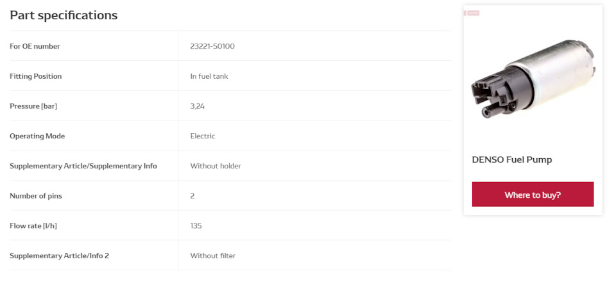Click 'Supplementary Article/Info 2' label
616x285 pixels.
(x=59, y=256)
